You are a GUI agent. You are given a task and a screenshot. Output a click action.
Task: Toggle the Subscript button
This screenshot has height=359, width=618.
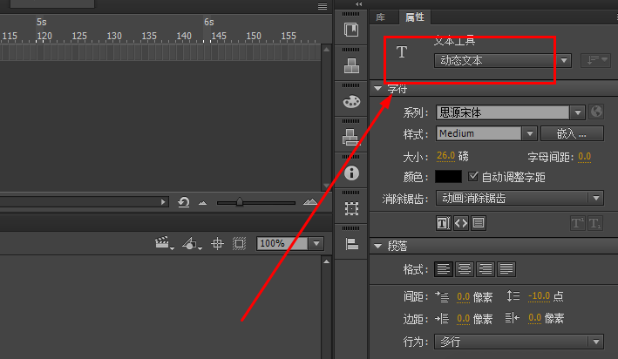[x=594, y=223]
